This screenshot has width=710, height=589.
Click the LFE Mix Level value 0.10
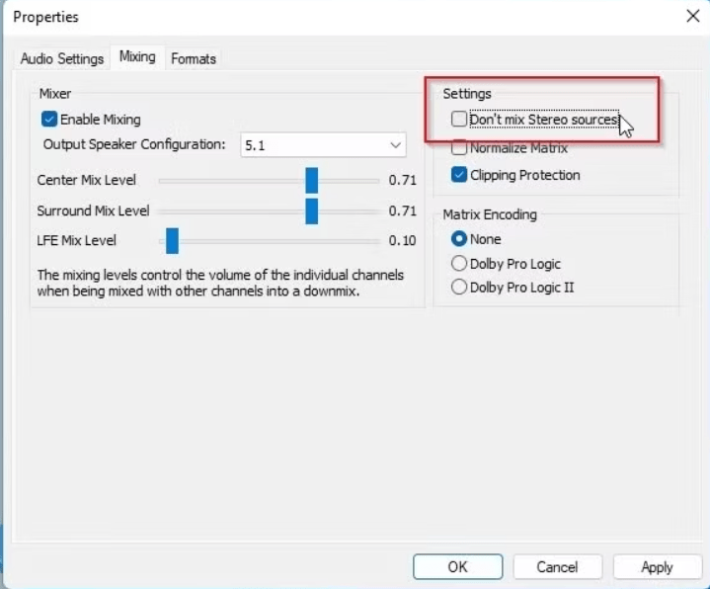click(402, 241)
